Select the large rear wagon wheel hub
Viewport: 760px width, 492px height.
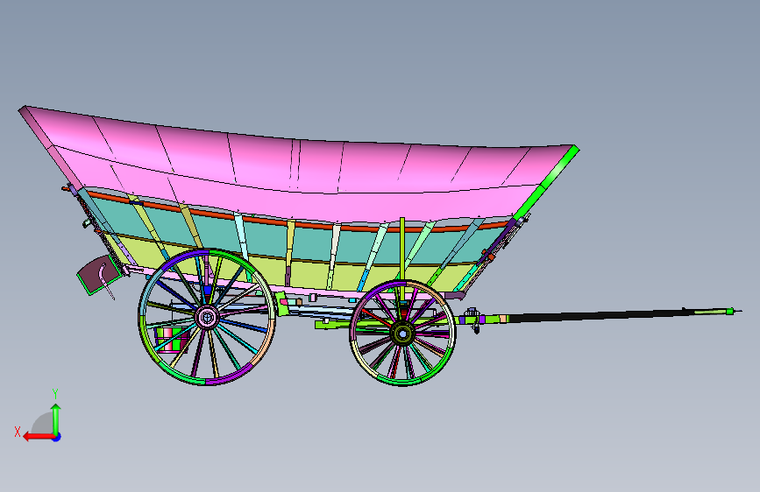[x=208, y=318]
